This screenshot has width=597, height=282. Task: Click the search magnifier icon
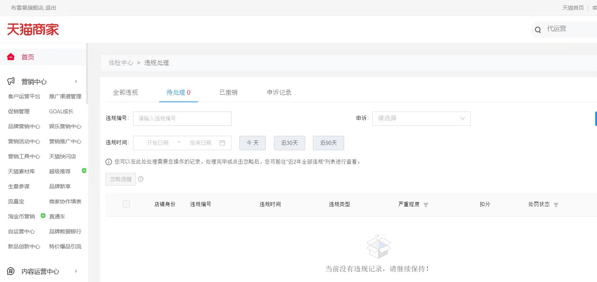coord(538,30)
